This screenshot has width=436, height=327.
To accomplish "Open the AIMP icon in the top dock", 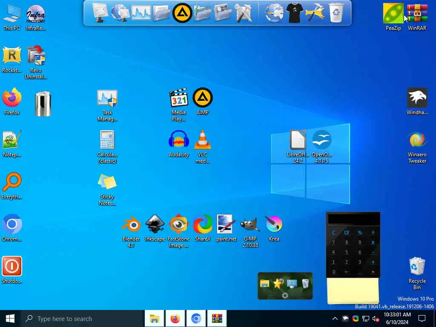I will pos(182,13).
